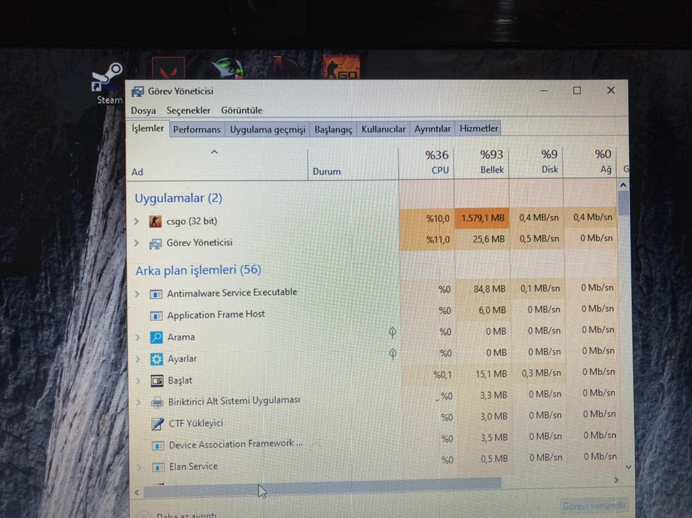Click the Device Association Framework icon

tap(158, 446)
